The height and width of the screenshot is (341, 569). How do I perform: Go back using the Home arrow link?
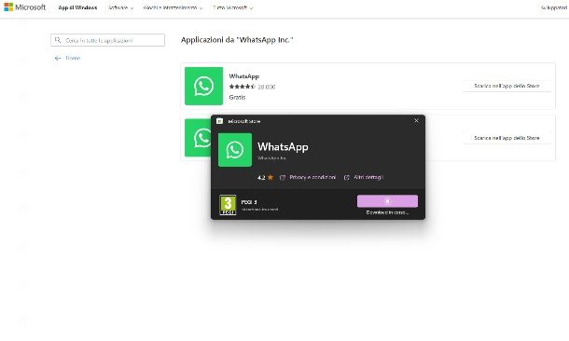67,58
